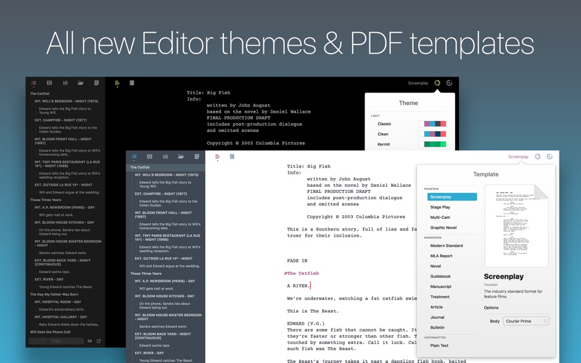Screen dimensions: 581x363
Task: Open preview page icon in light window toolbar
Action: [x=232, y=157]
